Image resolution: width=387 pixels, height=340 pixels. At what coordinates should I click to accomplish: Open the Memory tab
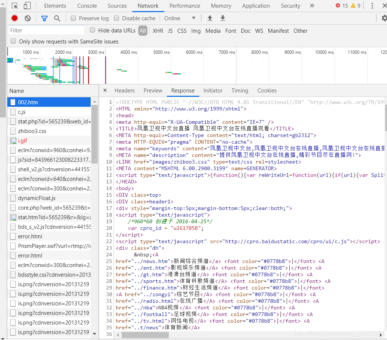pyautogui.click(x=221, y=6)
